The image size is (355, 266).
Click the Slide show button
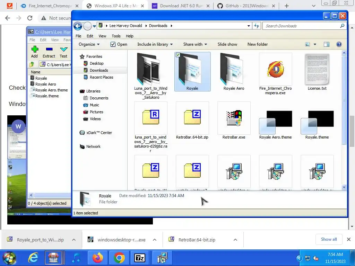(227, 44)
